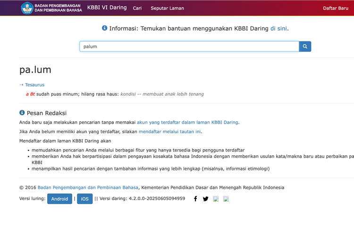Click bullet 'menampilkan hasil pencarian dengan tambahan informasi'
The image size is (354, 236).
[151, 169]
